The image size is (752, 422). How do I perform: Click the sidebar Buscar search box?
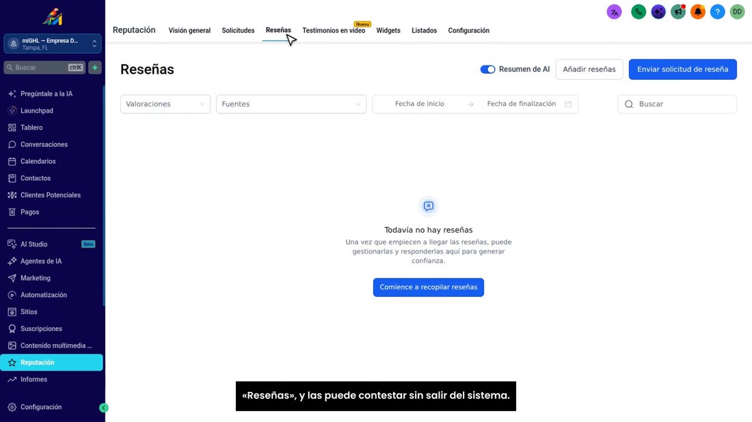pyautogui.click(x=44, y=68)
